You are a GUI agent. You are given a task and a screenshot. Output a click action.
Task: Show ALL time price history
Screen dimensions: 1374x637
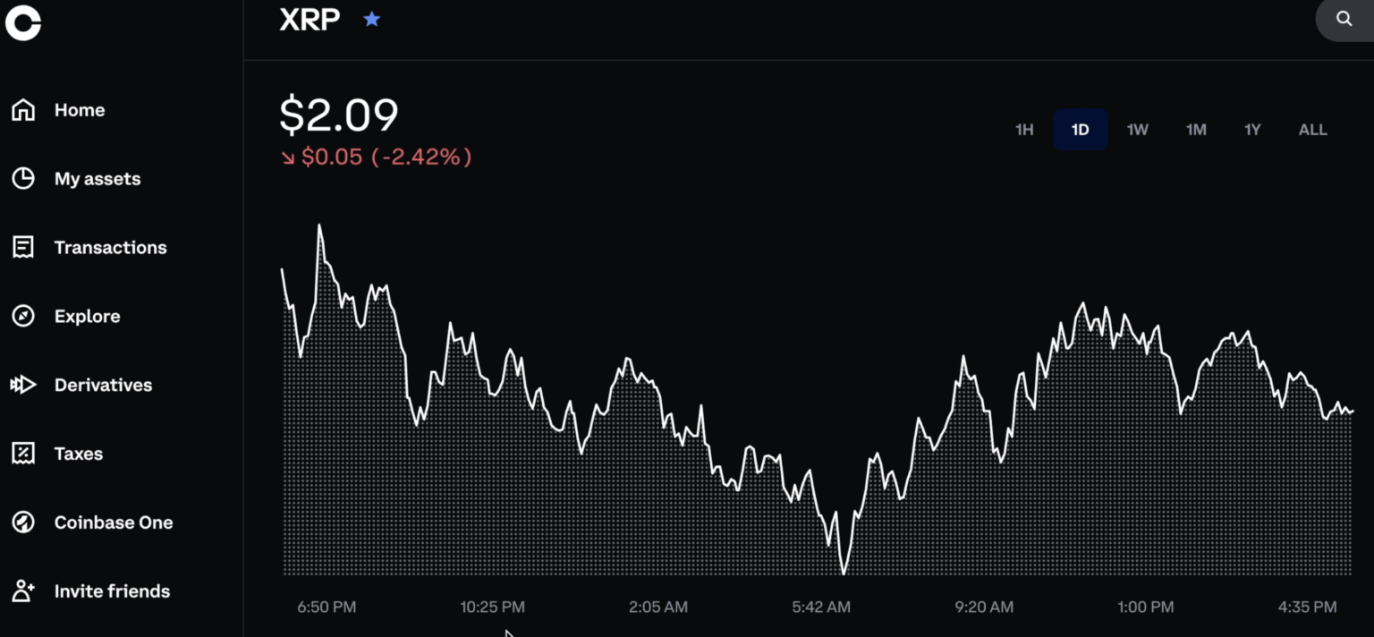[x=1312, y=130]
